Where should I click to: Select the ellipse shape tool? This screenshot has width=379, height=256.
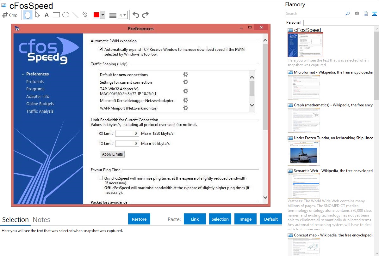[x=66, y=15]
